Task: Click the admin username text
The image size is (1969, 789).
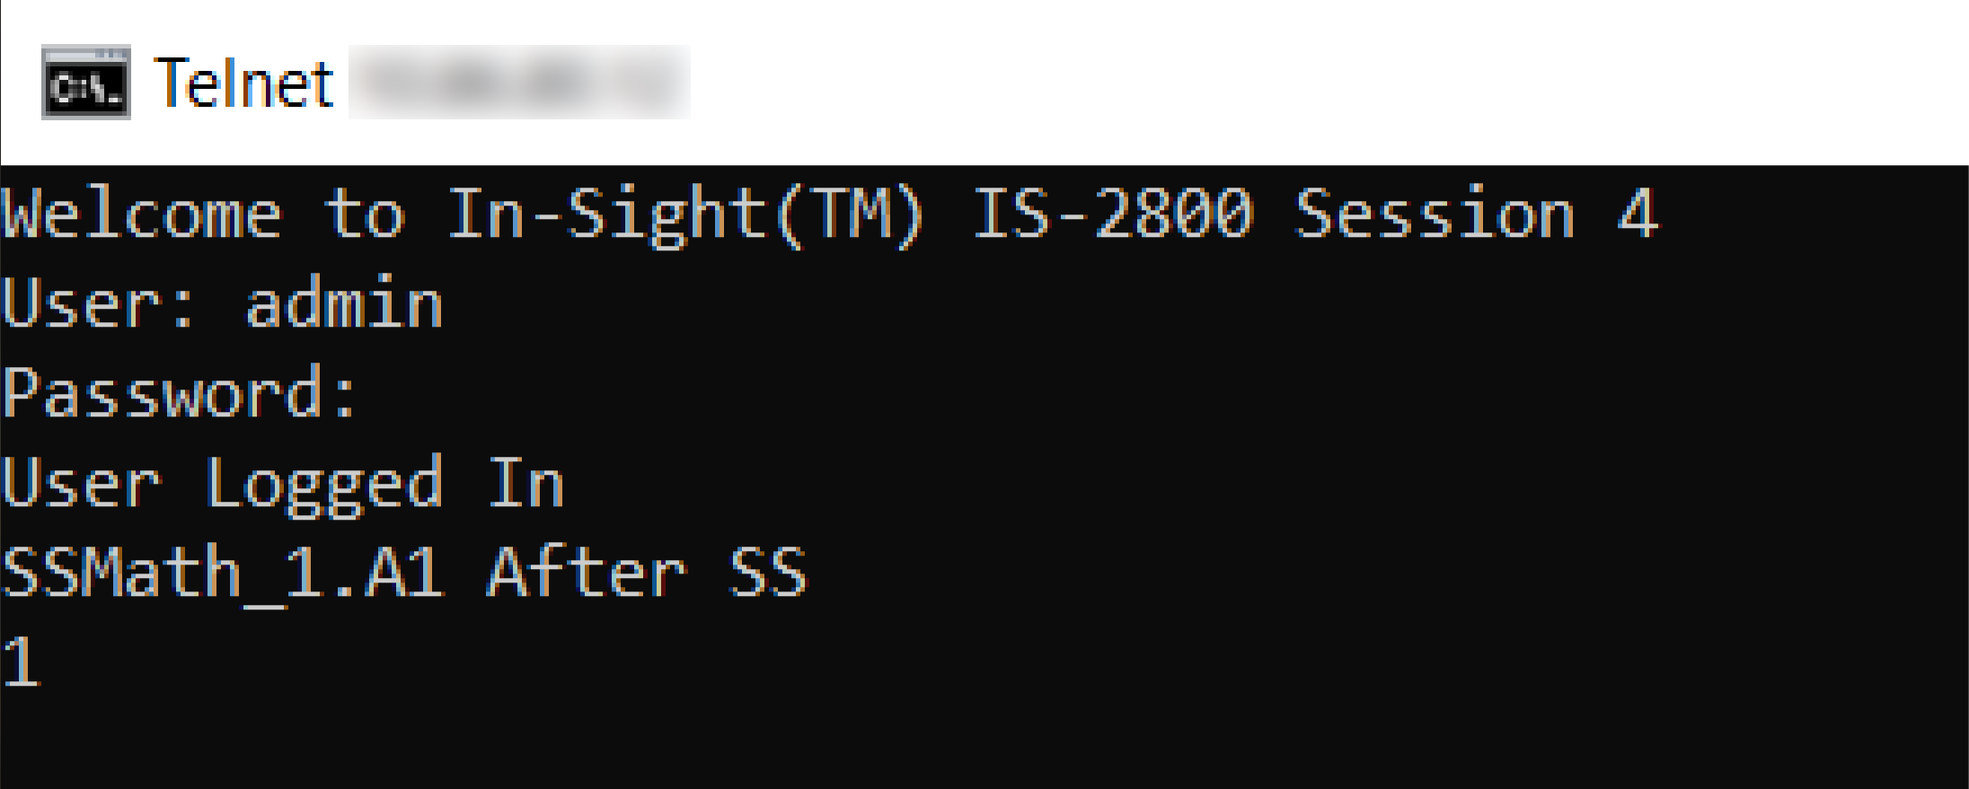Action: click(345, 305)
